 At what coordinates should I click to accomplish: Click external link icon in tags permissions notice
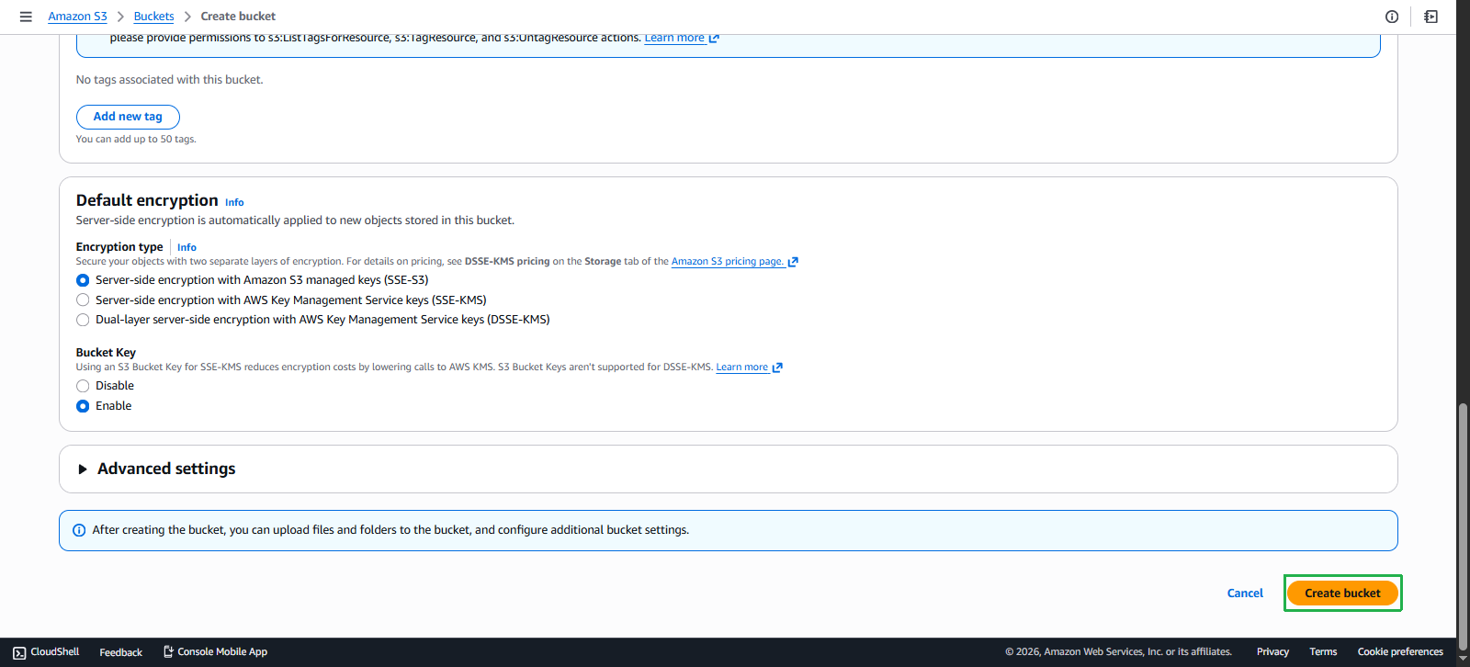(x=714, y=39)
